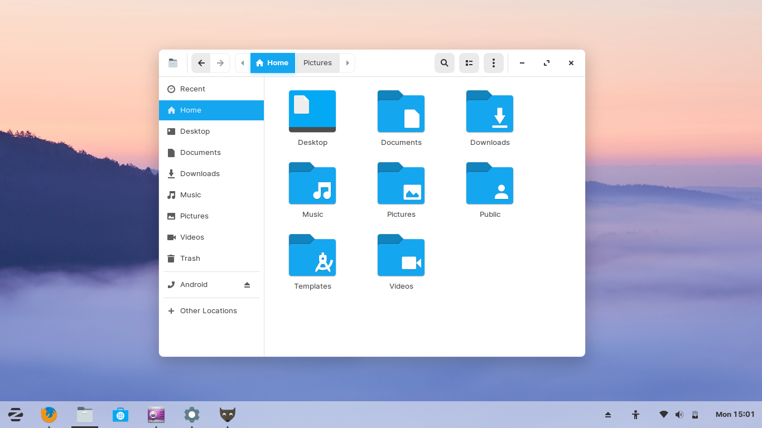This screenshot has height=428, width=762.
Task: Open Videos in the sidebar
Action: 211,237
